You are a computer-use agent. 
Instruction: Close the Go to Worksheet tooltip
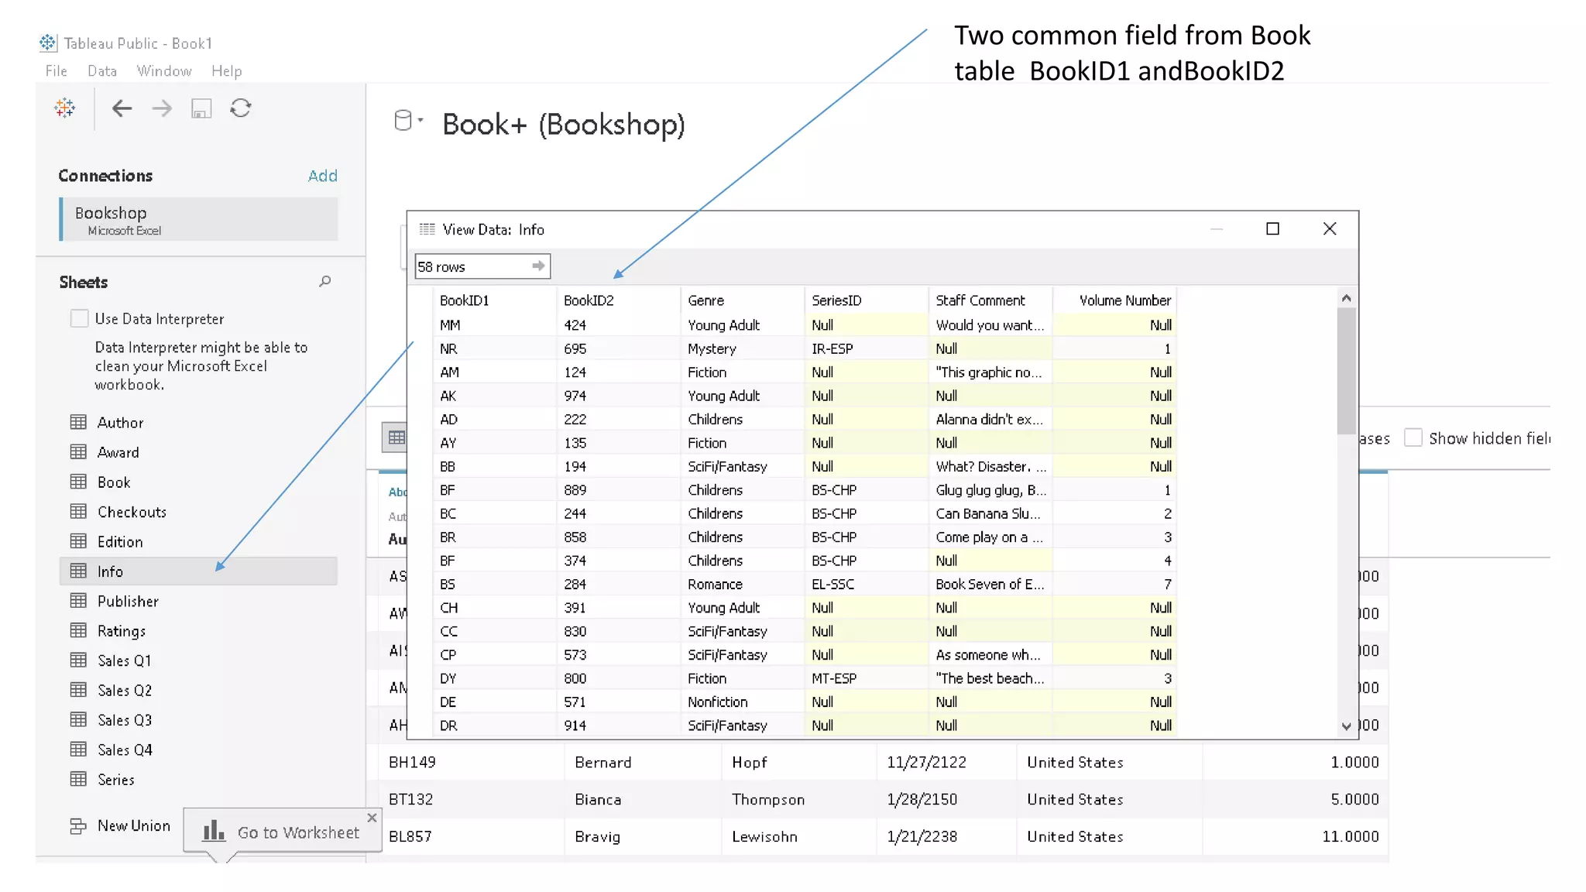(x=372, y=818)
